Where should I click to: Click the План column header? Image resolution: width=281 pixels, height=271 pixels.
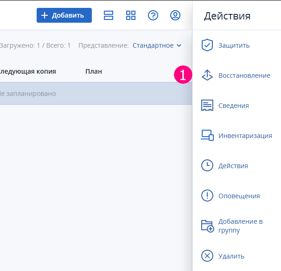[94, 71]
